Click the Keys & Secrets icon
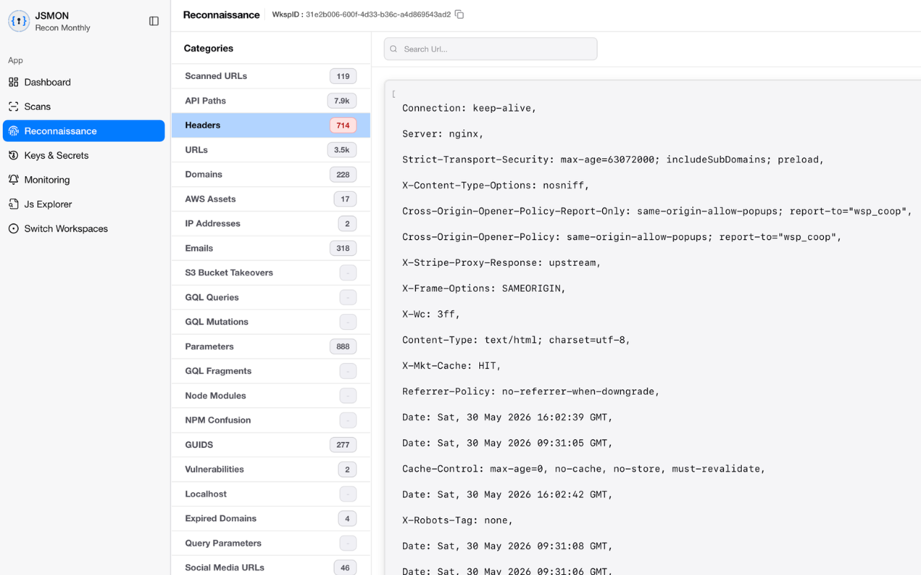Viewport: 921px width, 575px height. 14,155
